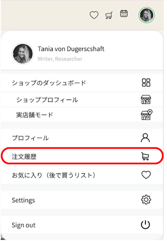Click the Sign out label
Viewport: 167px width, 241px height.
pos(24,225)
